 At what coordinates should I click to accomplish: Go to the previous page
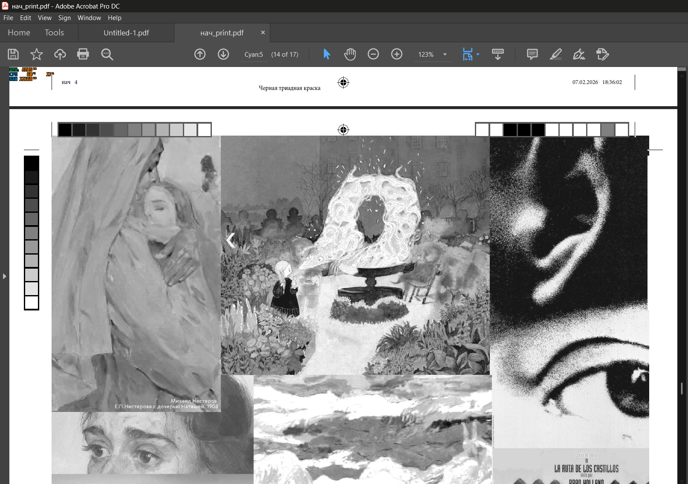click(x=200, y=54)
